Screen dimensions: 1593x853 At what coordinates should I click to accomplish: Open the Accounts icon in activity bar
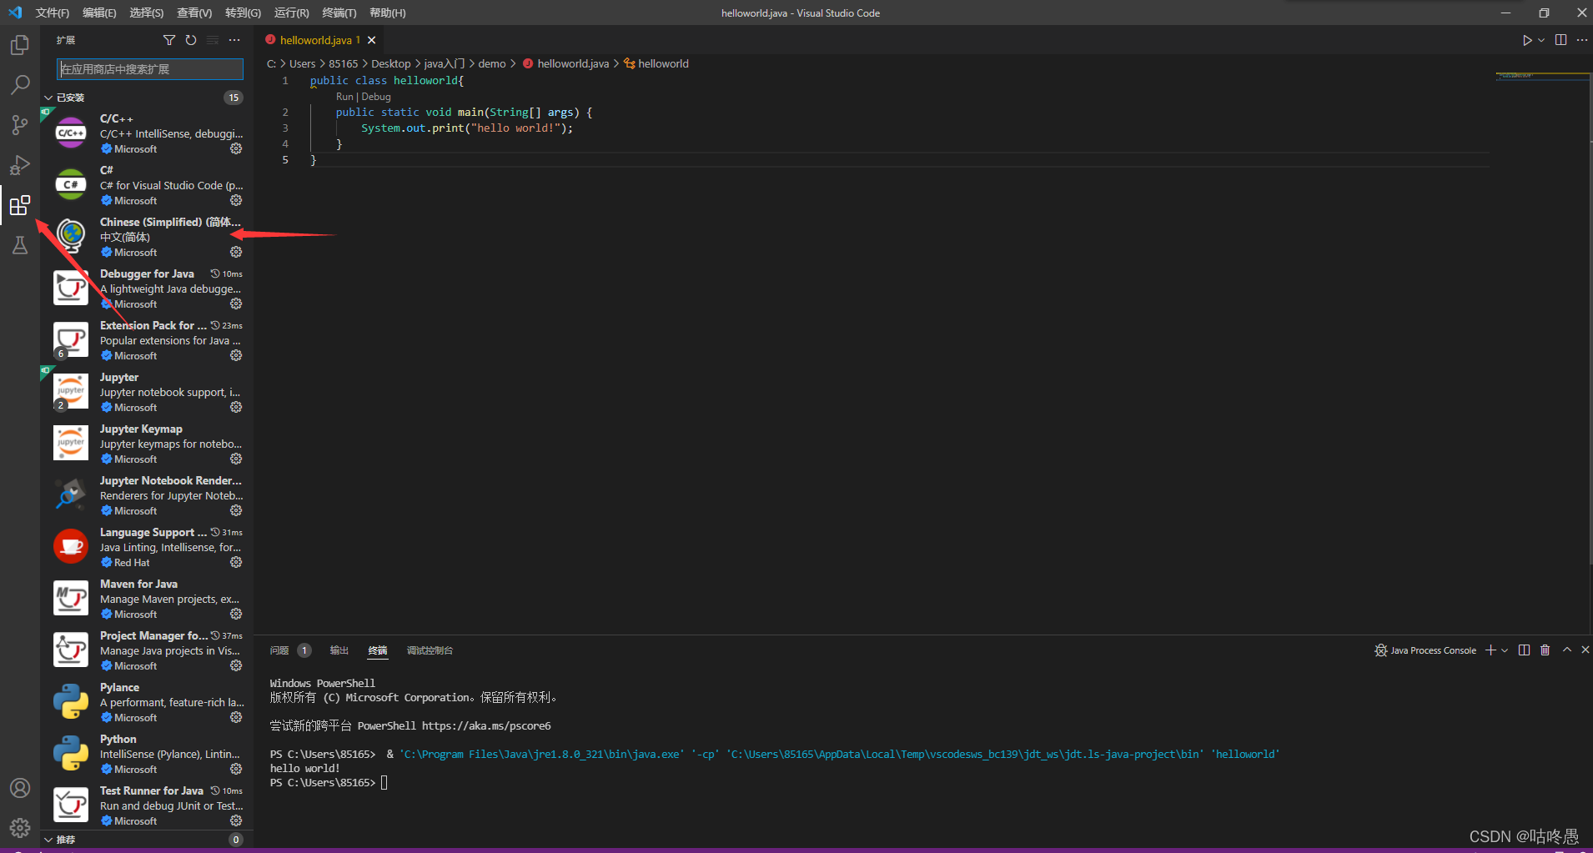point(20,788)
